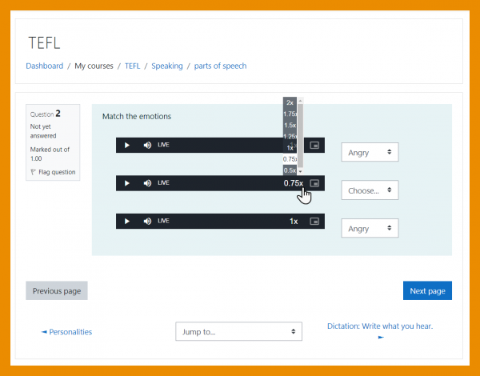Expand the 'Jump to...' navigation dropdown
The width and height of the screenshot is (480, 376).
[x=238, y=331]
